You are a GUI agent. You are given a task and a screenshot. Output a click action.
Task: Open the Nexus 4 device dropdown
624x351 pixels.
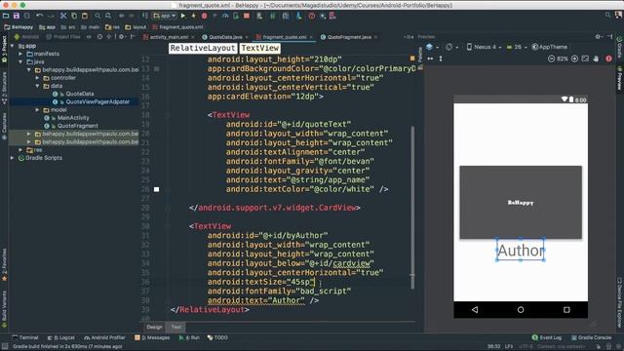[x=484, y=47]
